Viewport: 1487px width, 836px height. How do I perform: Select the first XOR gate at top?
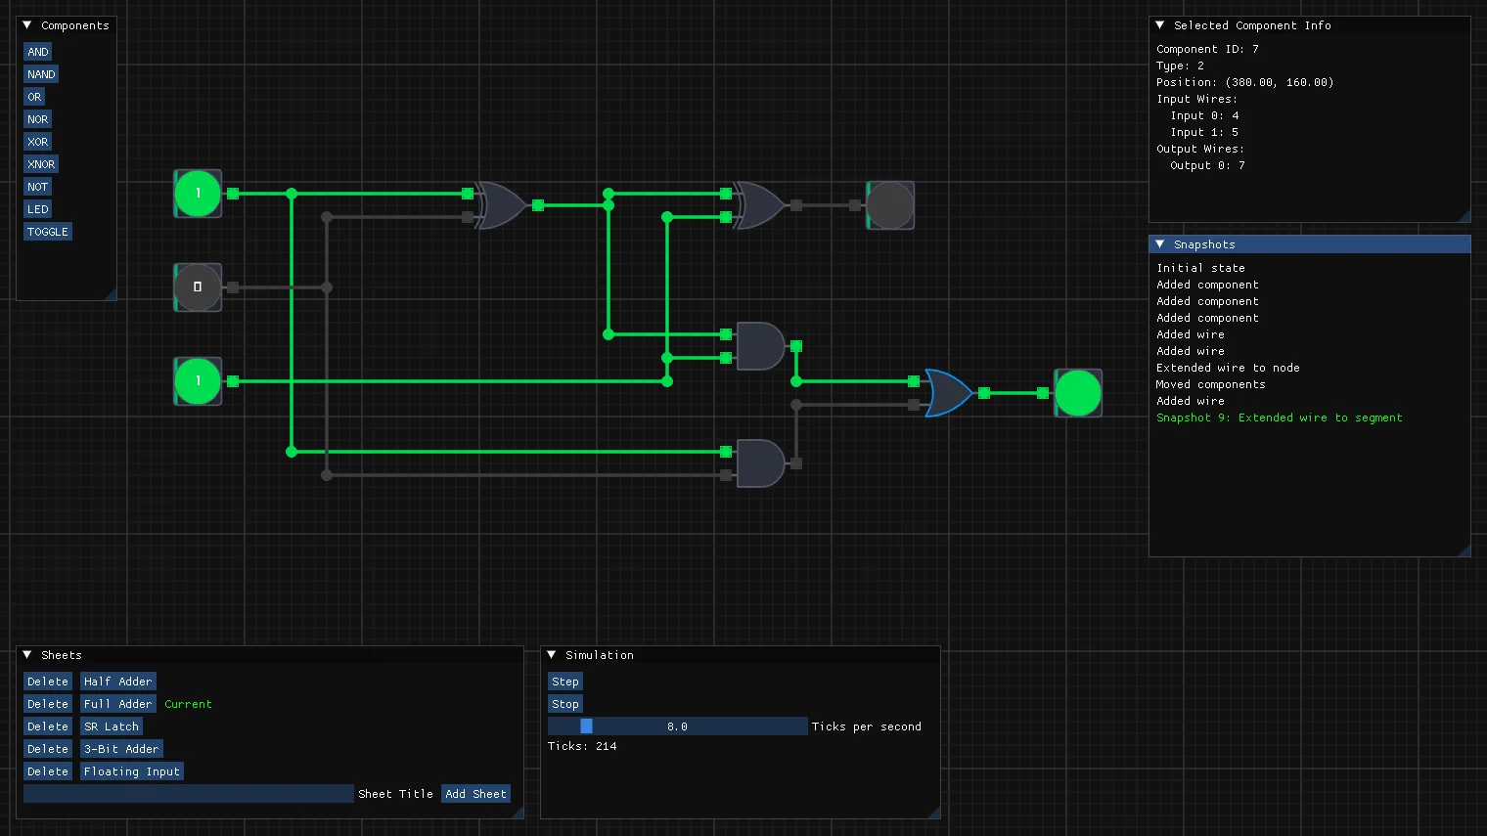pyautogui.click(x=502, y=205)
